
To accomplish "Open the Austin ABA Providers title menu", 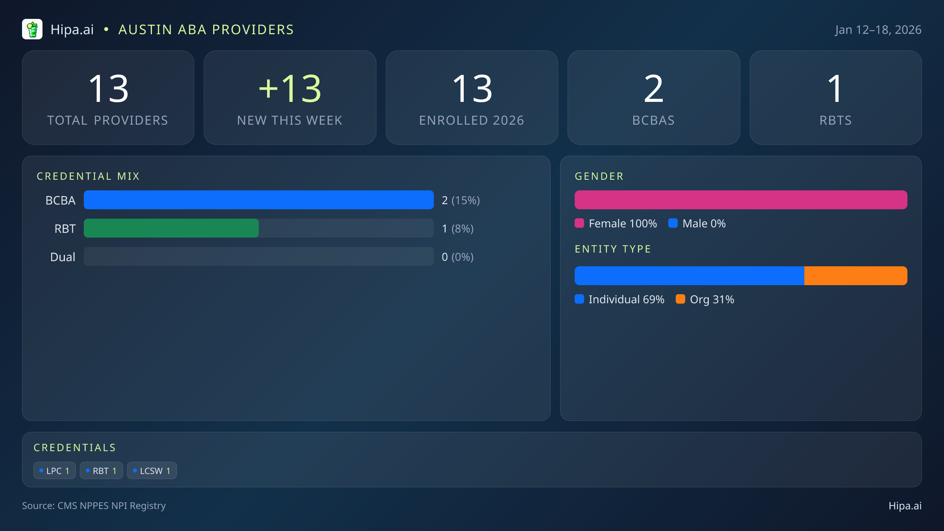I will coord(206,29).
